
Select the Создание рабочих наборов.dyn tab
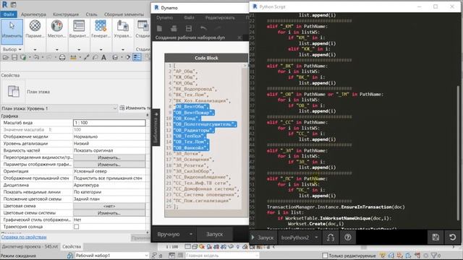pos(190,38)
